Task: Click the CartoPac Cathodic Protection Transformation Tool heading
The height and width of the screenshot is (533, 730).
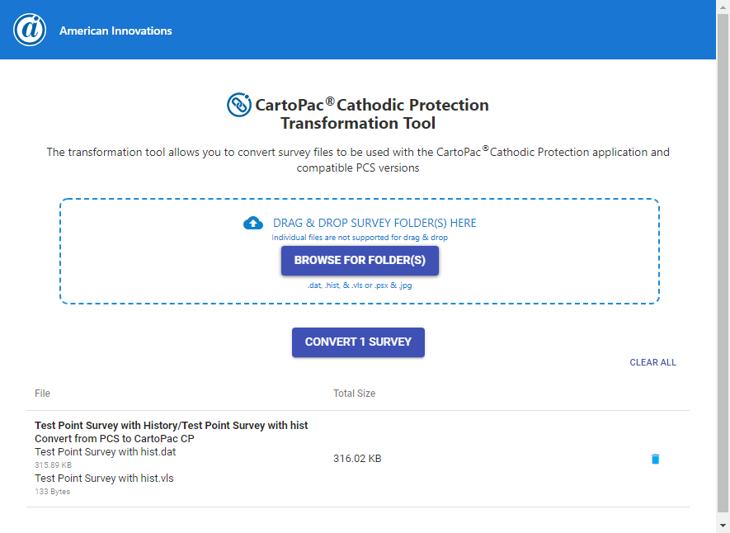Action: [371, 114]
